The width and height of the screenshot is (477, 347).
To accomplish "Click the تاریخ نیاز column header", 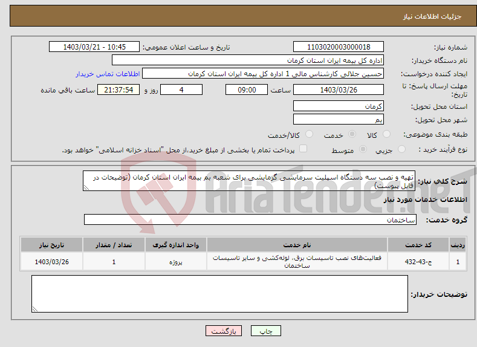I will tap(51, 245).
